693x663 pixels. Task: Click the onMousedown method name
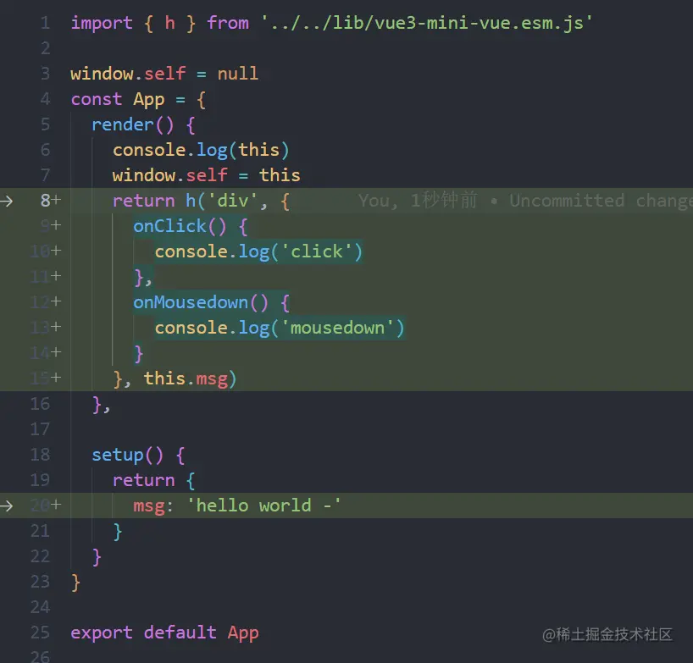pyautogui.click(x=191, y=302)
